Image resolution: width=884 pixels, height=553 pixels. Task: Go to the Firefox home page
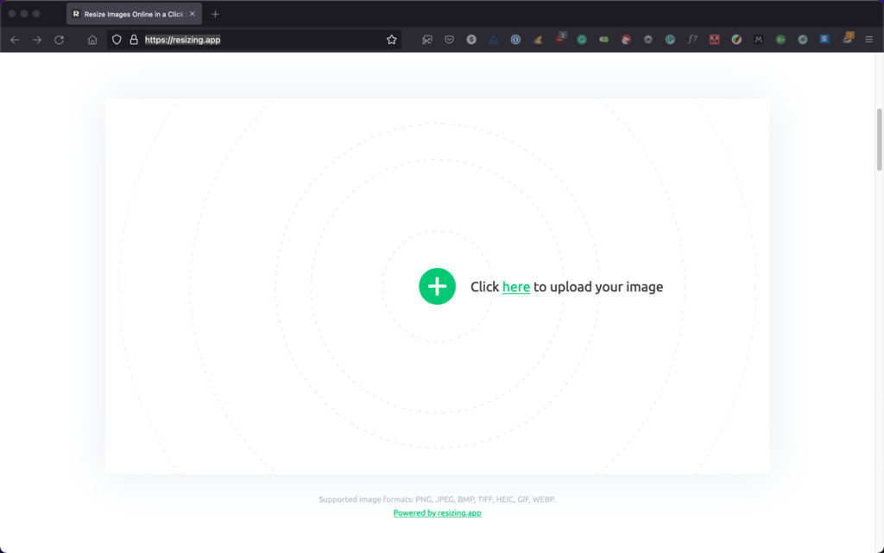[x=92, y=40]
